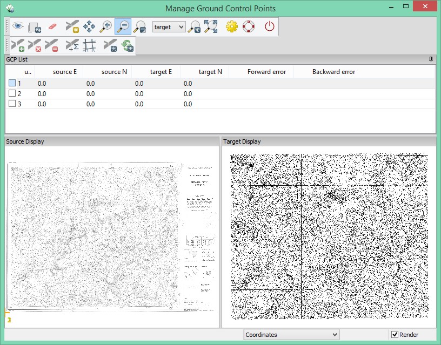Delete the selected GCP with the red X icon
Screen dimensions: 441x345
pos(35,45)
